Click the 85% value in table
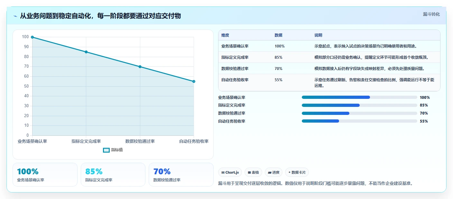Screen dimensions: 453x199 point(279,57)
